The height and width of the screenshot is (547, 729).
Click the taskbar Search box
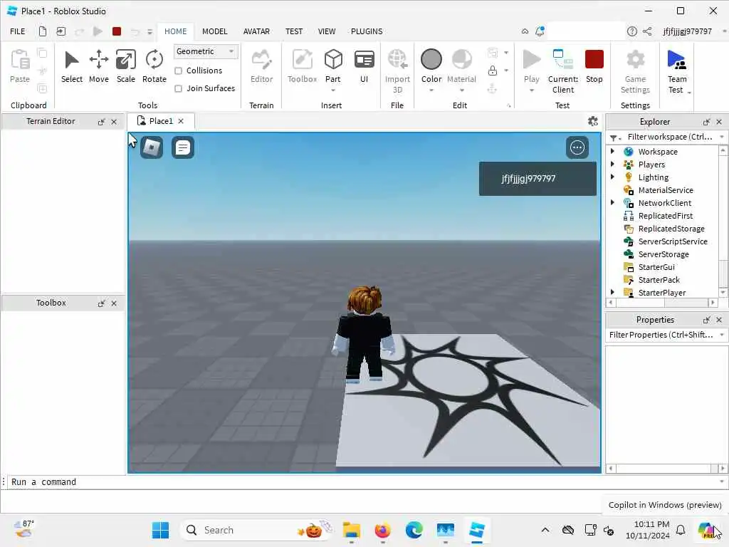(257, 530)
